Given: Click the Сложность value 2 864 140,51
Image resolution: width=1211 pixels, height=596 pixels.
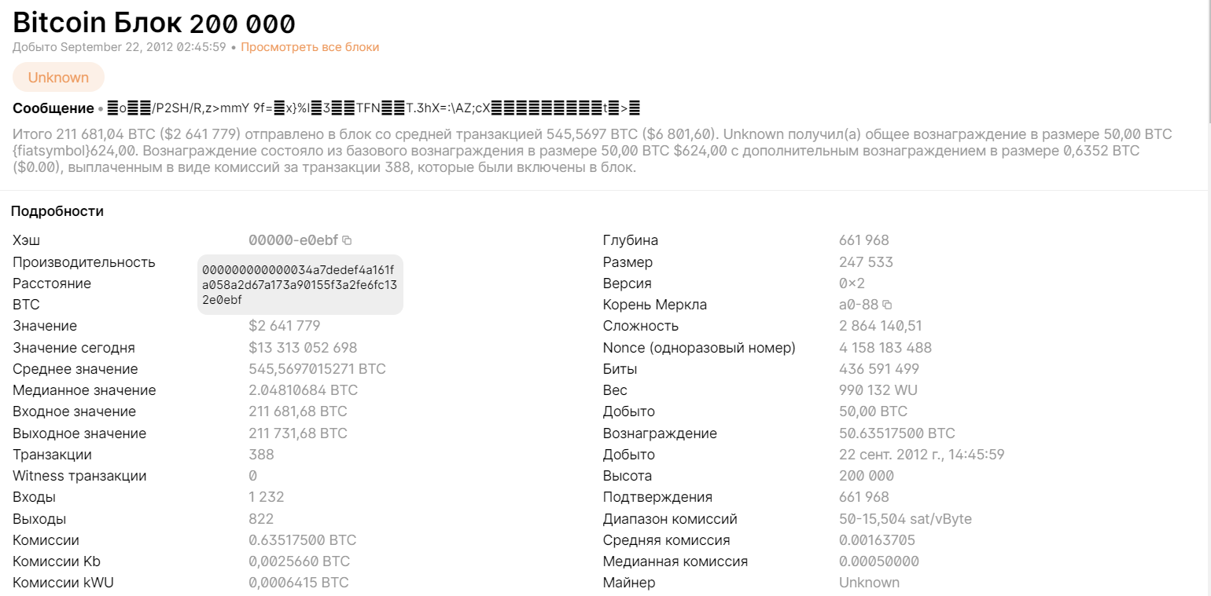Looking at the screenshot, I should tap(881, 326).
